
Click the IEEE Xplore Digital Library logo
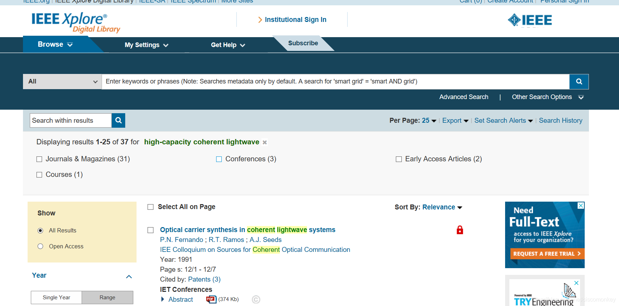(x=76, y=23)
